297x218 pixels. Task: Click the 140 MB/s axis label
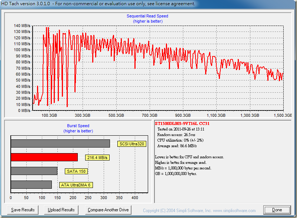click(23, 26)
